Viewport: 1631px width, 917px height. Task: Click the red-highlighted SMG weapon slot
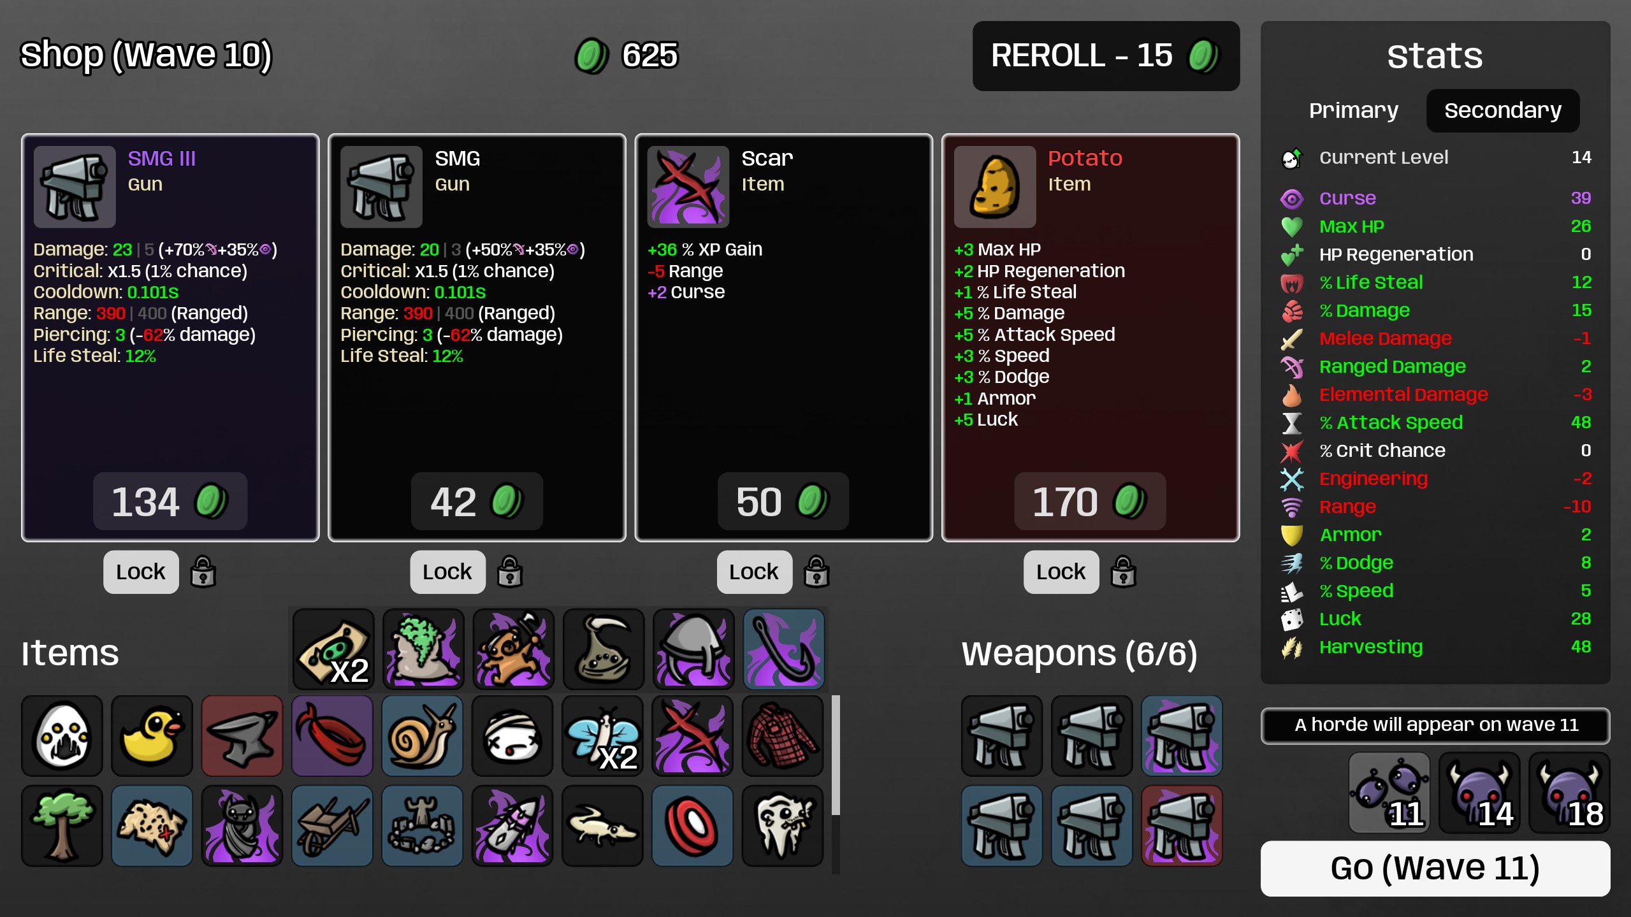[1182, 826]
